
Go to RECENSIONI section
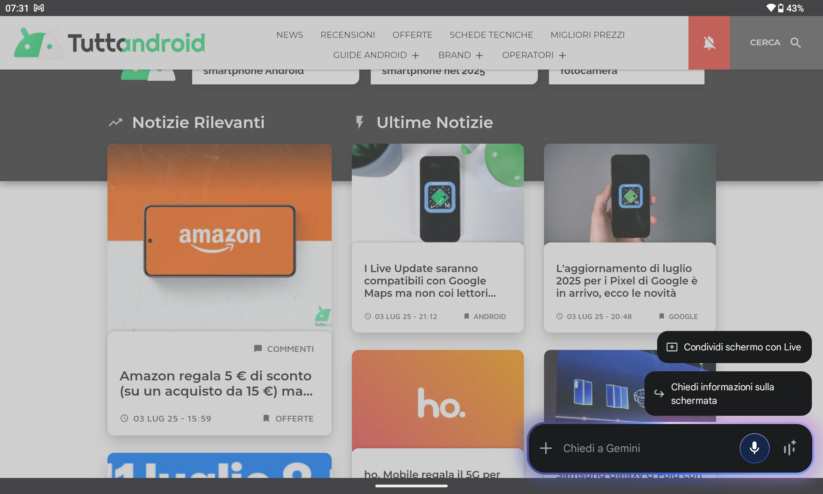pos(348,35)
